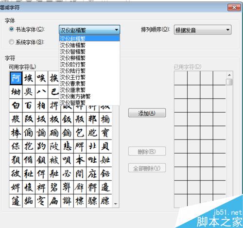This screenshot has width=243, height=228.
Task: Click the 全部删除(V) button
Action: tap(147, 168)
